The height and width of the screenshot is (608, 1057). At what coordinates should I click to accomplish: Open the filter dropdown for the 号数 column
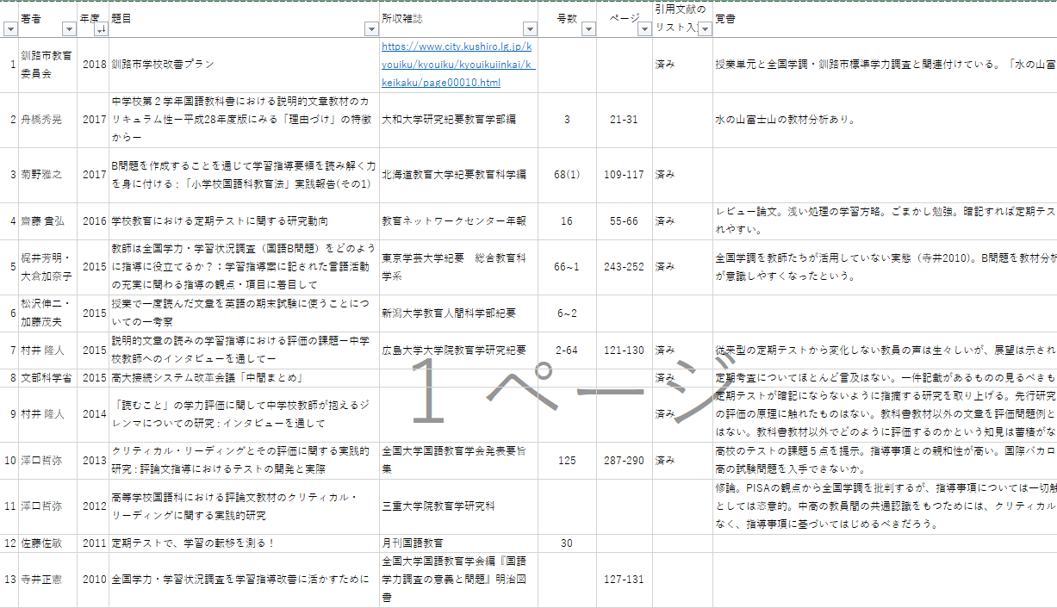click(x=589, y=29)
